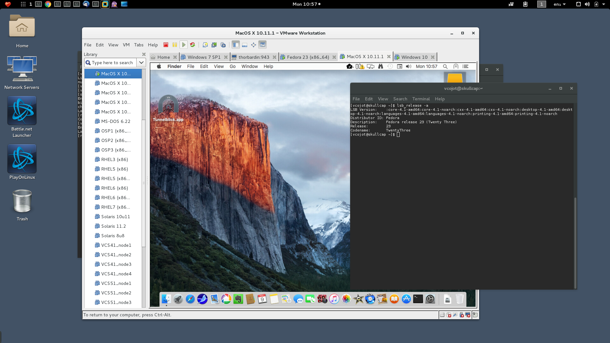Toggle the unity console view button
This screenshot has width=610, height=343.
(x=262, y=45)
